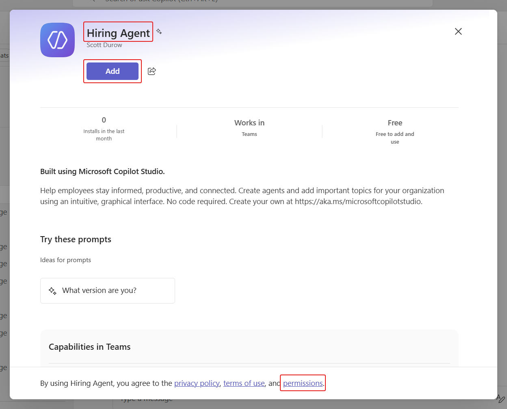507x409 pixels.
Task: Click the pen format icon behind the dialog
Action: 500,398
